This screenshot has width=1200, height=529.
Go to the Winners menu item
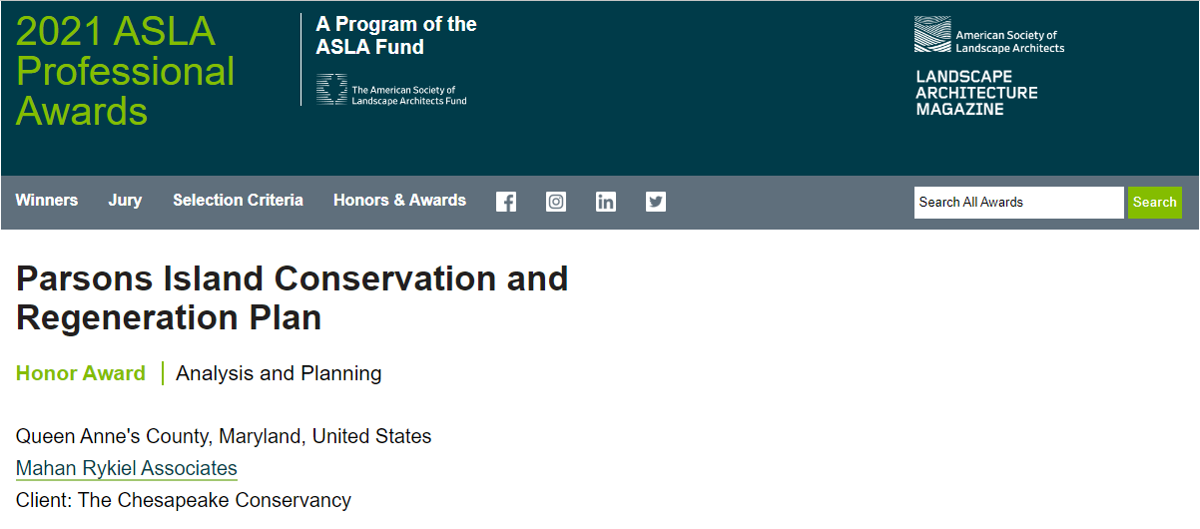(47, 201)
